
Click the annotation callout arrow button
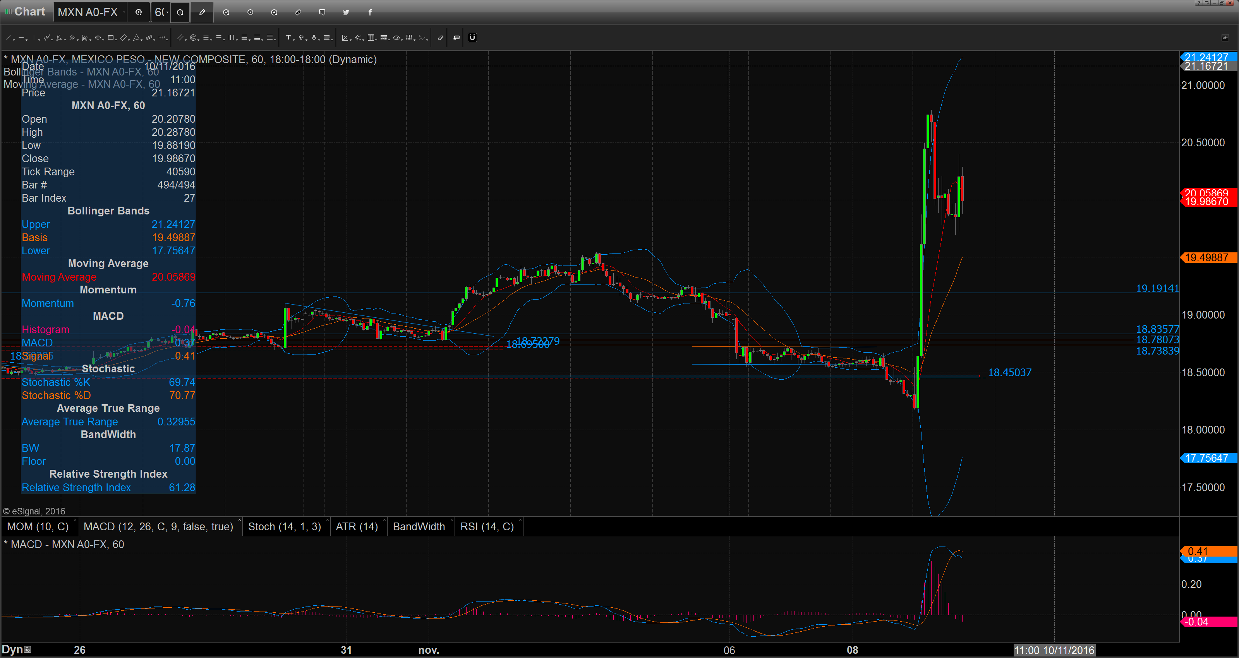(x=456, y=38)
